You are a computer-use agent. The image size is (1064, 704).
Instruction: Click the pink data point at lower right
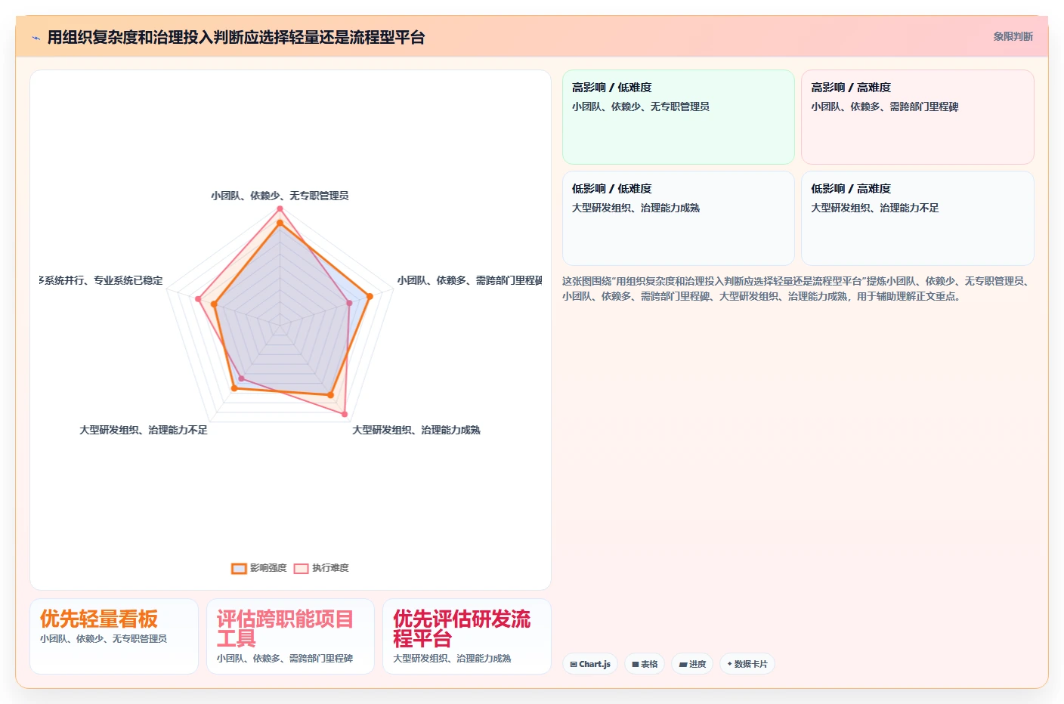click(x=345, y=414)
